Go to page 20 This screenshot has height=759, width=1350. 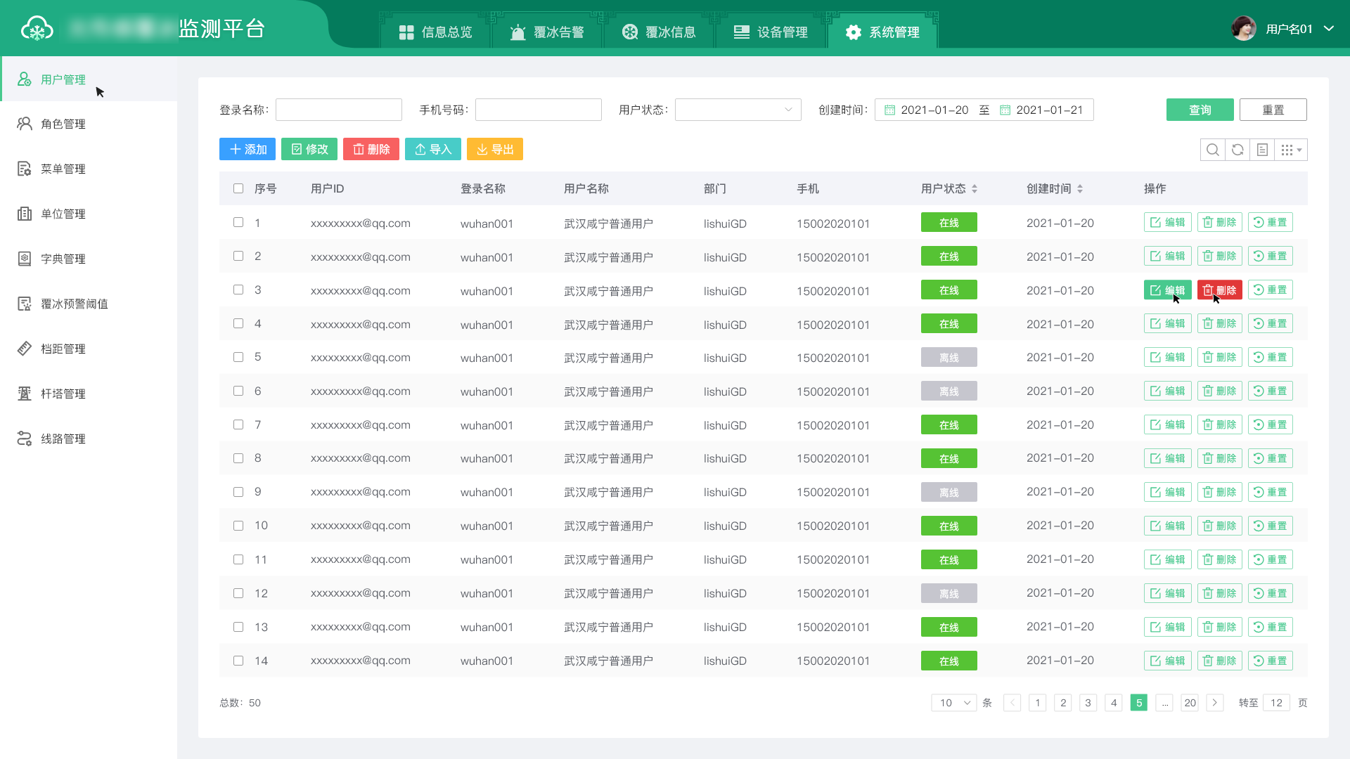click(1190, 703)
